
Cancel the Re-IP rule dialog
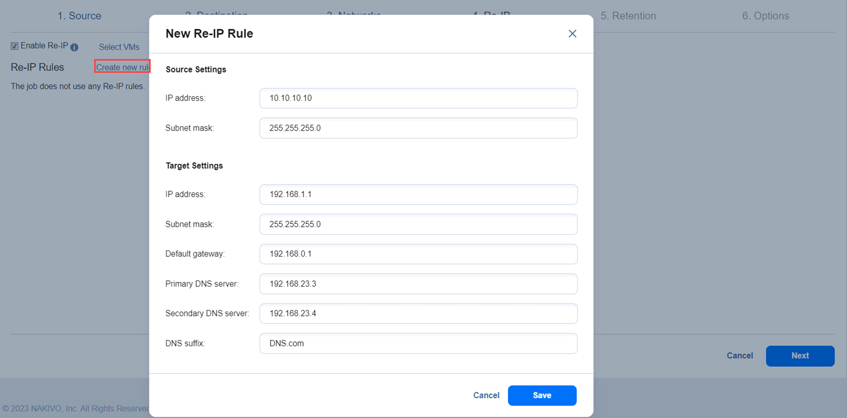pyautogui.click(x=486, y=395)
